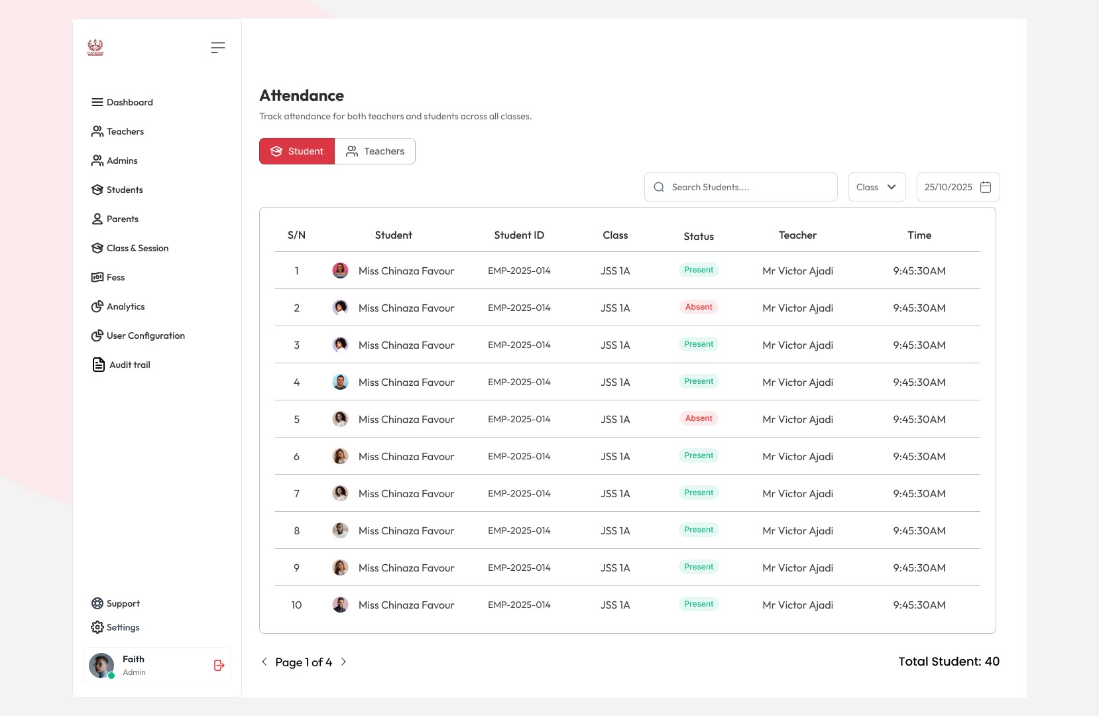Open Audit trail in the sidebar
The image size is (1099, 716).
tap(121, 365)
